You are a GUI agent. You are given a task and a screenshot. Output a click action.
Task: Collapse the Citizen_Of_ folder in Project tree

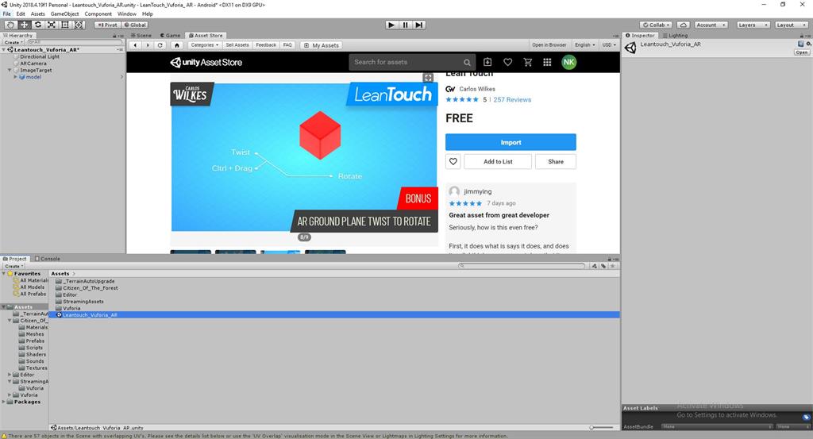10,321
